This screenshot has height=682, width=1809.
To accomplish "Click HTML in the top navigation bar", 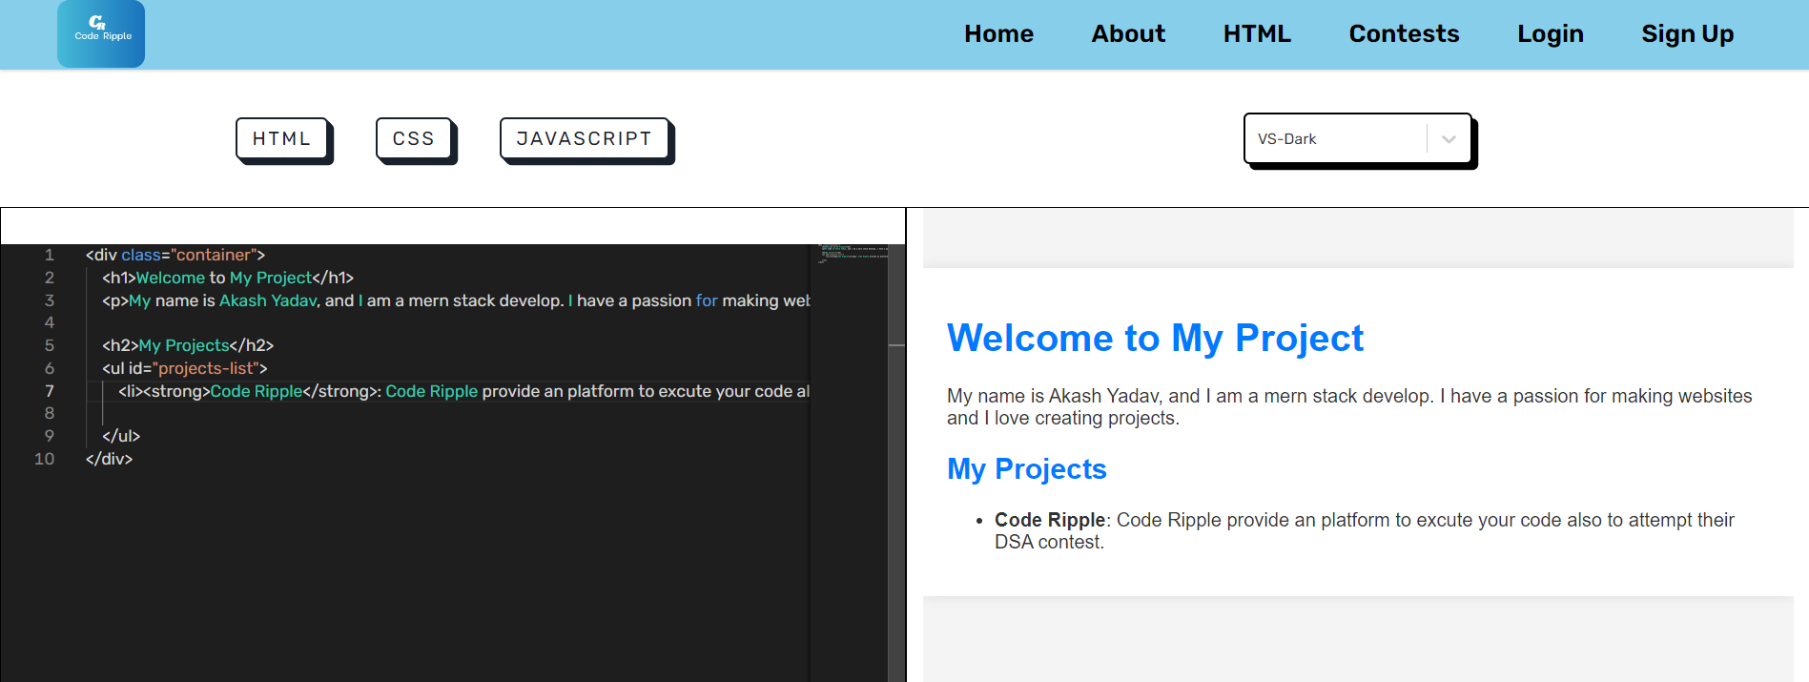I will (1257, 34).
